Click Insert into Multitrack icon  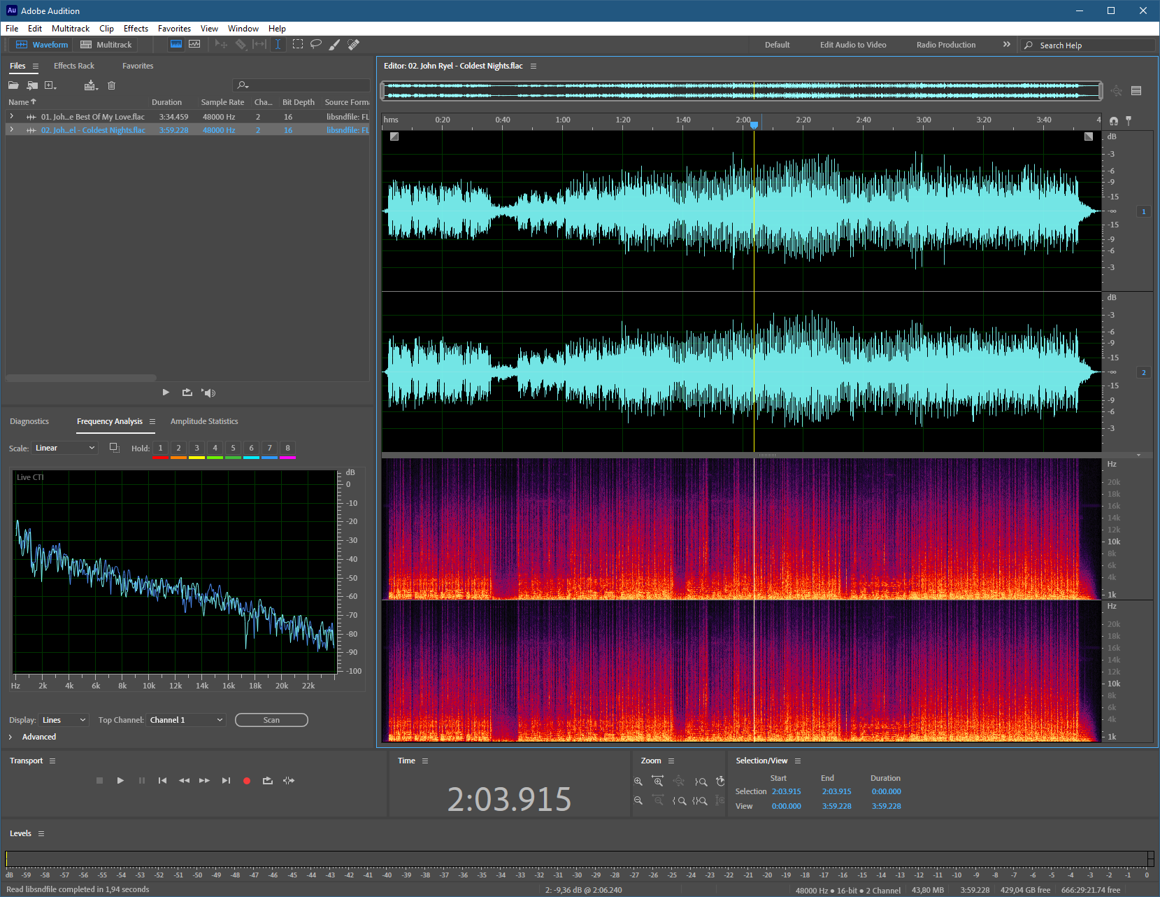point(91,85)
